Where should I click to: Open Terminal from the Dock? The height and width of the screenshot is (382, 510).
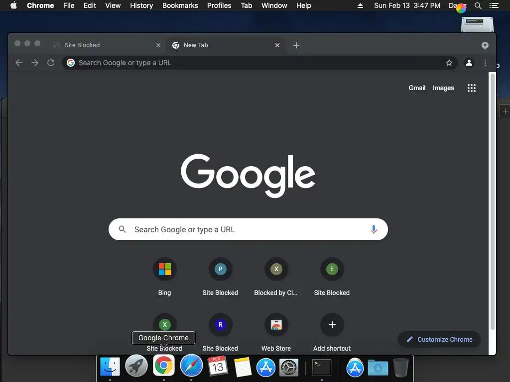pyautogui.click(x=322, y=368)
